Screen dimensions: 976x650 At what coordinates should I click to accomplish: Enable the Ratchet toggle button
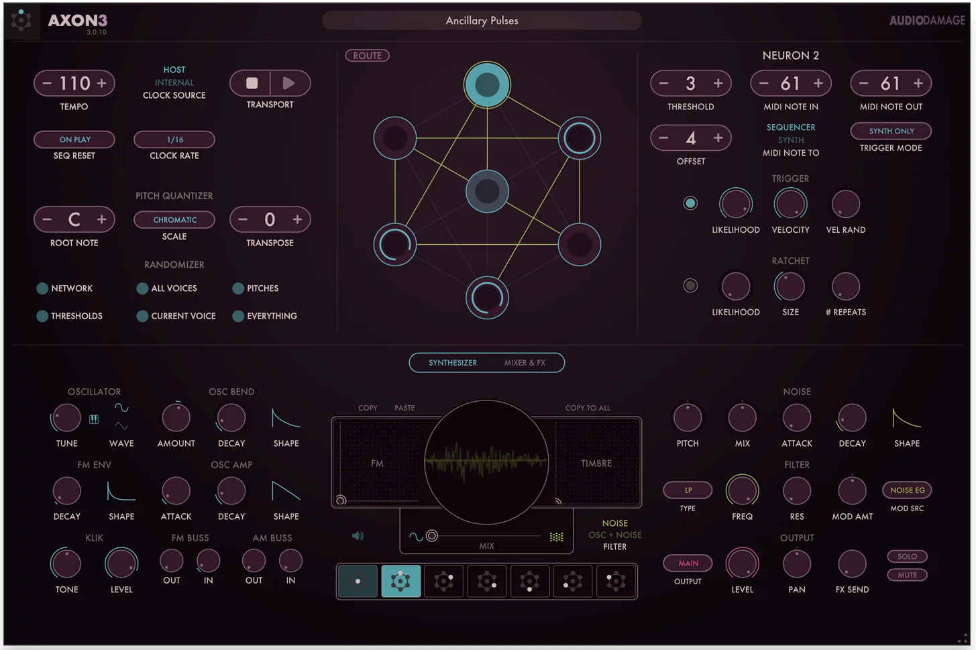click(690, 286)
